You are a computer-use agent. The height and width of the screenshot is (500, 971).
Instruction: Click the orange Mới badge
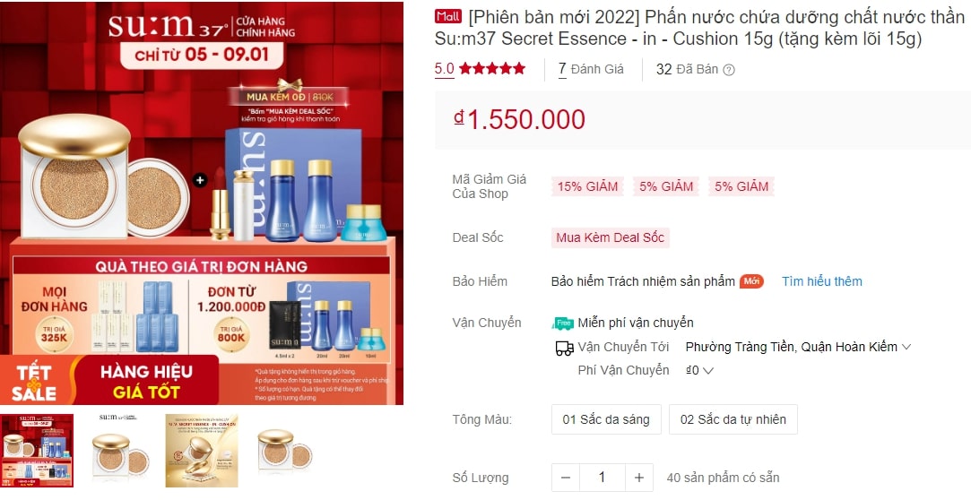751,281
